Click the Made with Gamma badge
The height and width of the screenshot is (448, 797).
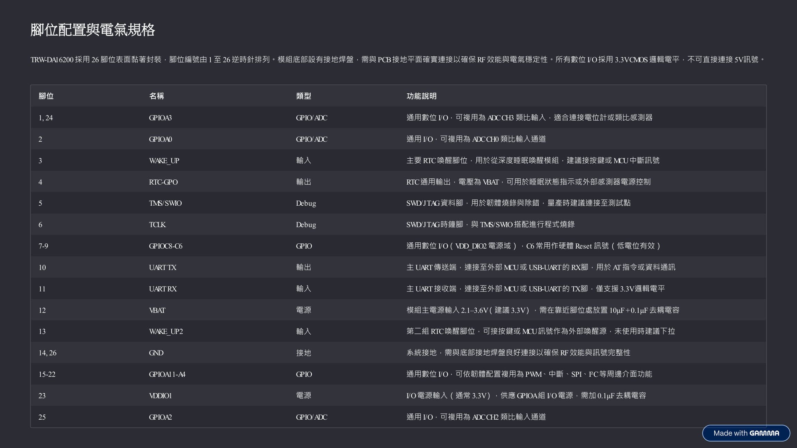click(x=746, y=433)
